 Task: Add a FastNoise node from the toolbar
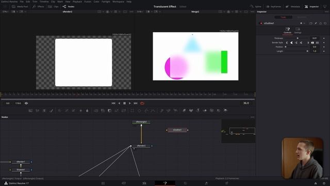tap(38, 111)
